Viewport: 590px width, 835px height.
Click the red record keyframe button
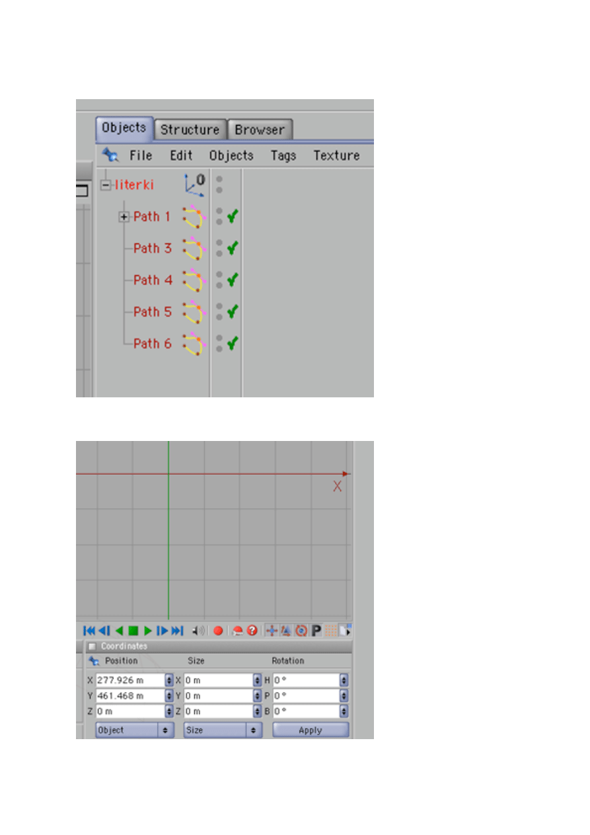pyautogui.click(x=218, y=631)
